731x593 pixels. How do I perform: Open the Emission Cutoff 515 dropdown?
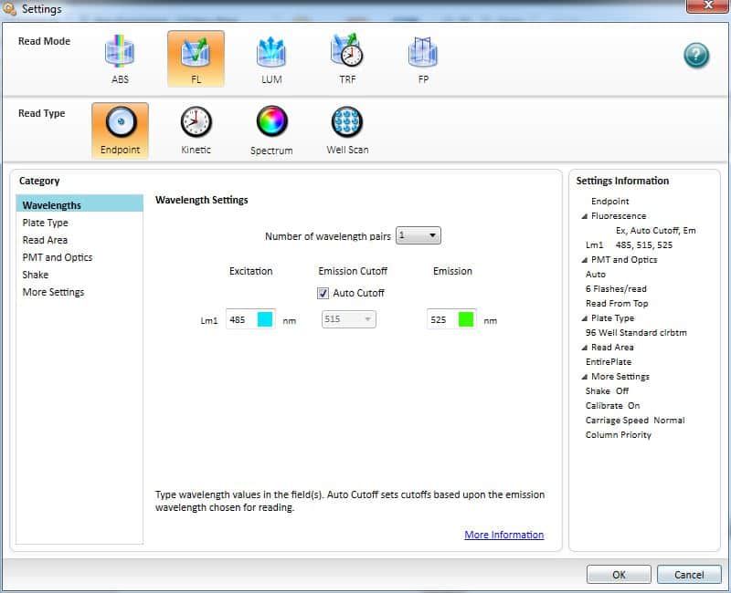[x=349, y=319]
